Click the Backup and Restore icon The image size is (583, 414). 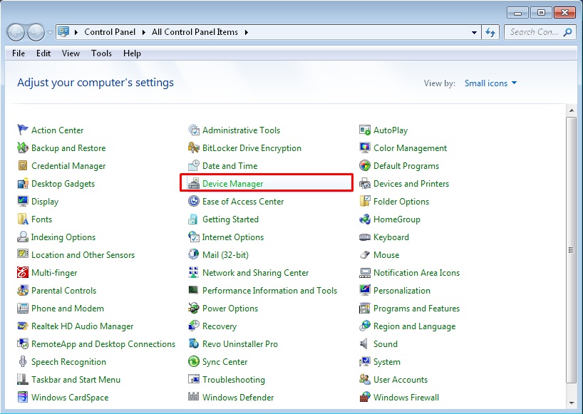(x=23, y=148)
